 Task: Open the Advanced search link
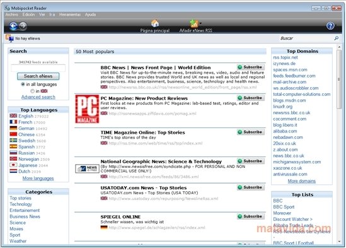click(38, 97)
